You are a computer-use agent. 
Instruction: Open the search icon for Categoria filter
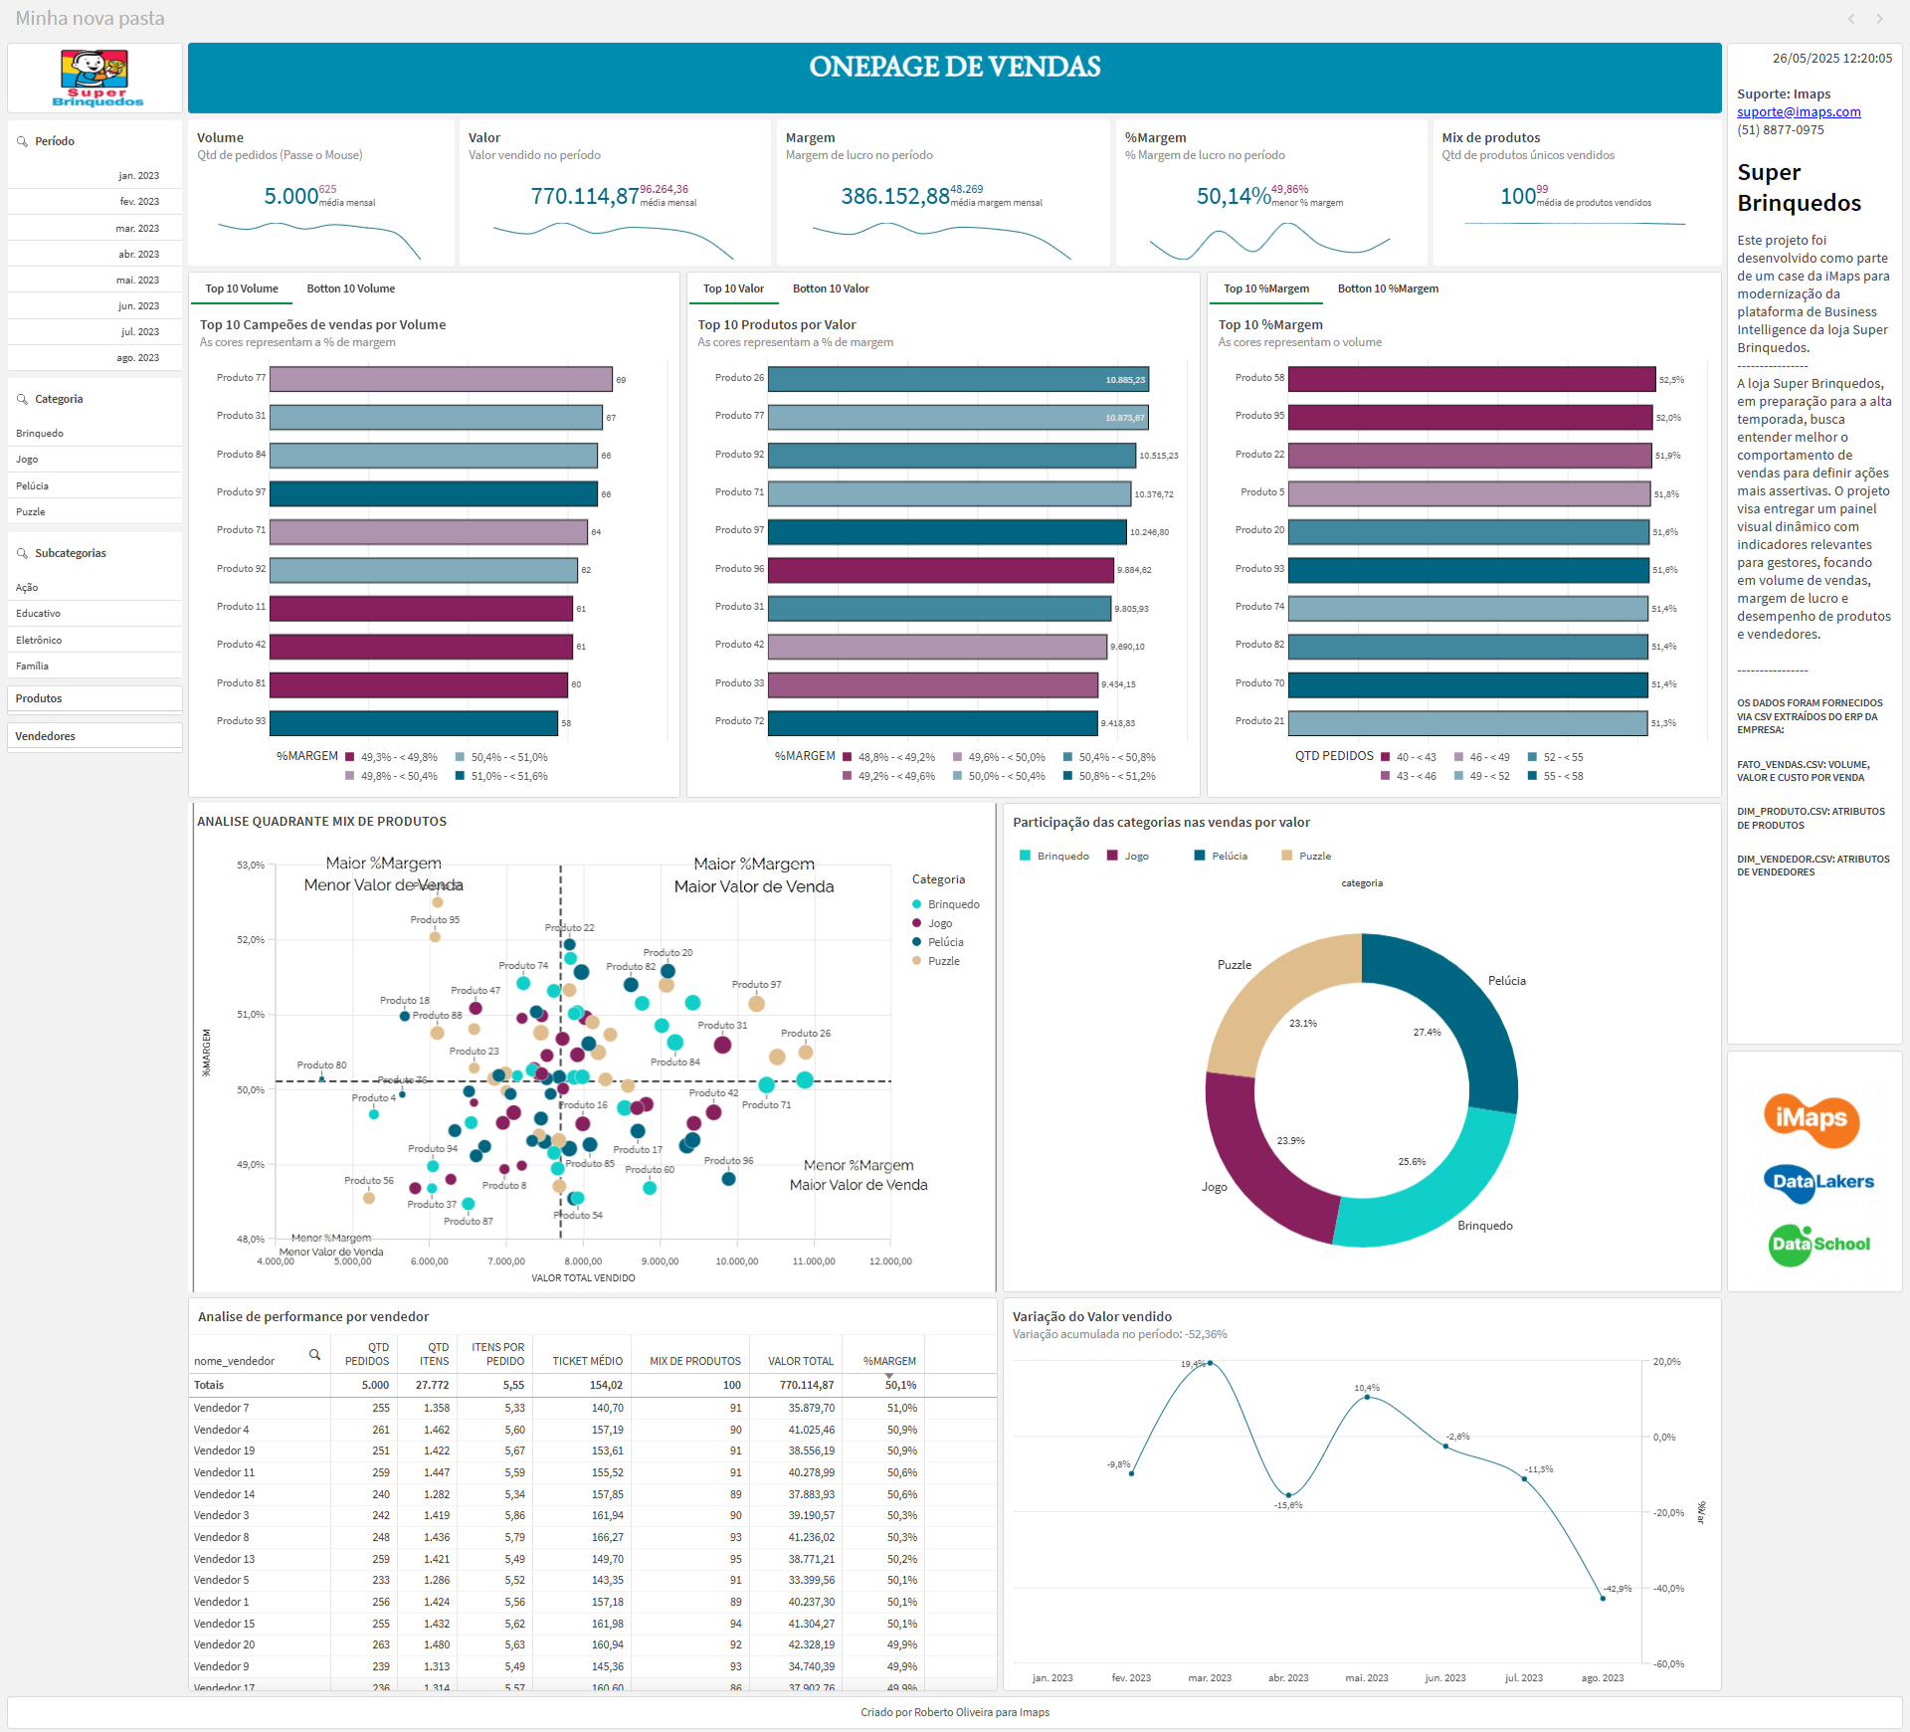pos(22,399)
